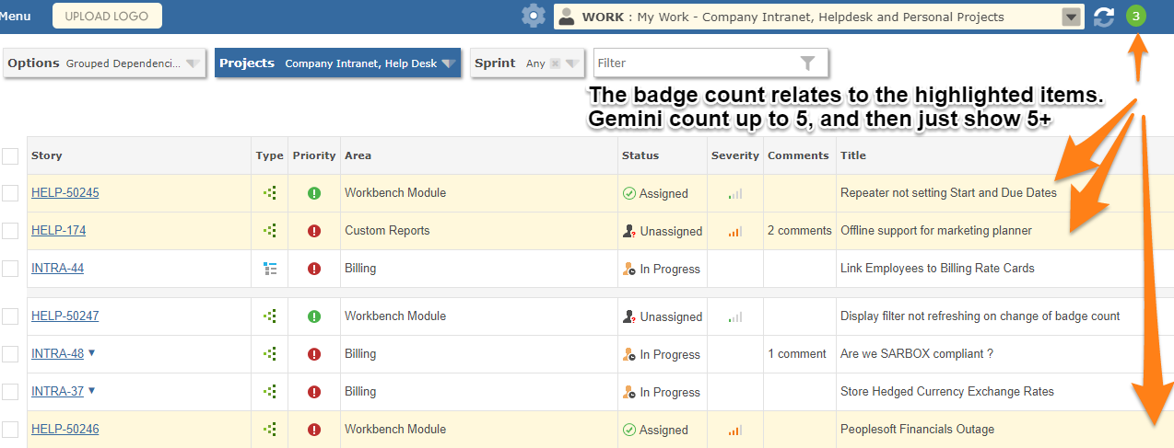Open the settings gear icon

(x=533, y=16)
